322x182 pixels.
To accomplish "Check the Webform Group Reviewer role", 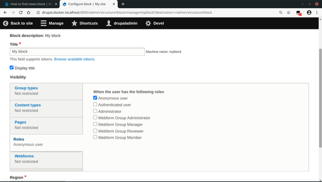I will click(x=95, y=131).
